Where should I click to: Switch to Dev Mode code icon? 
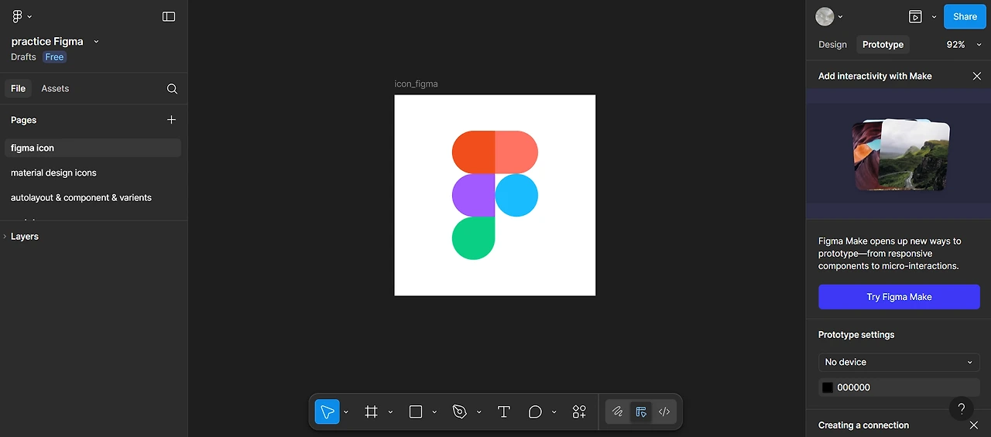[664, 411]
